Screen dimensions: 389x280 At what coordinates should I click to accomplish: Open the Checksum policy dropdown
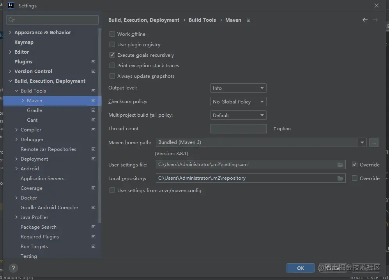239,101
